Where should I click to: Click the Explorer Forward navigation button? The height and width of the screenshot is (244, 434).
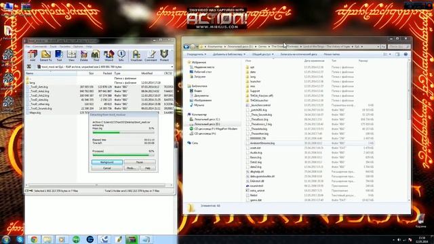[x=193, y=47]
